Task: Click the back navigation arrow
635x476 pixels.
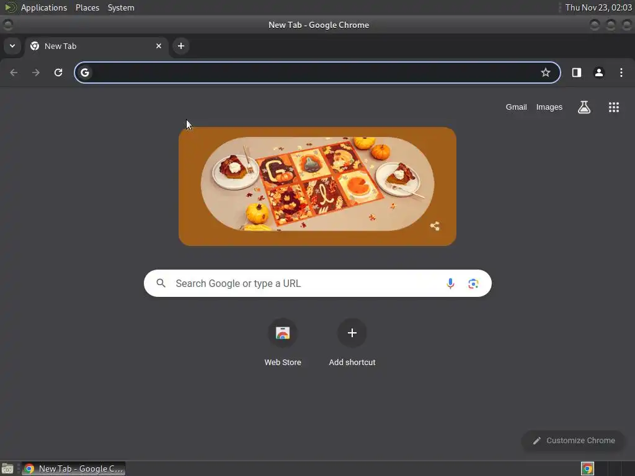Action: pyautogui.click(x=14, y=73)
